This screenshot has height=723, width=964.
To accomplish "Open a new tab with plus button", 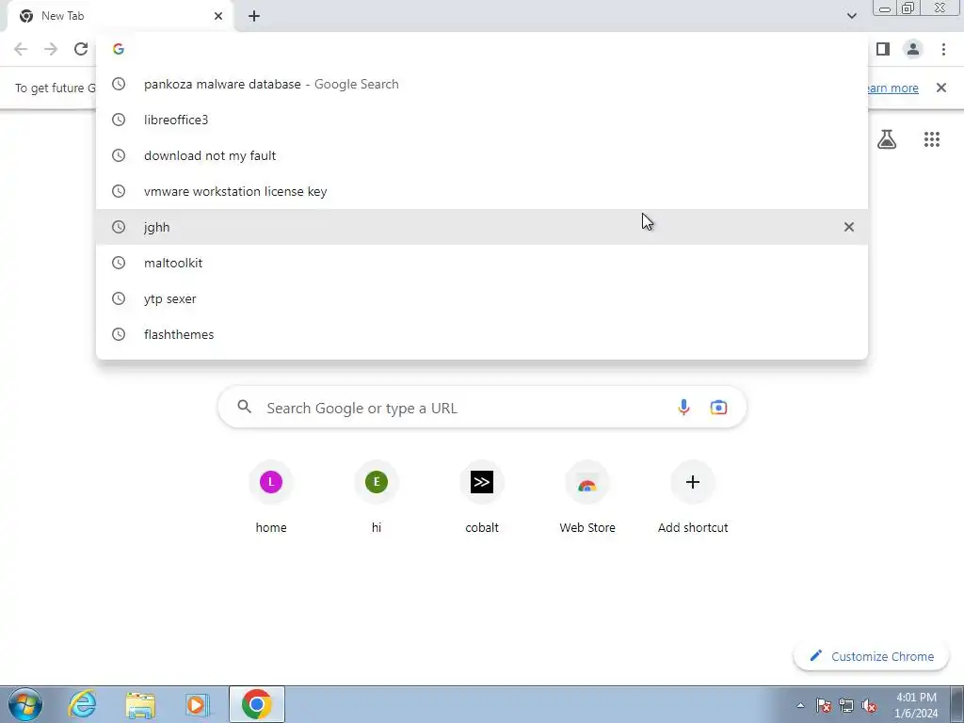I will pyautogui.click(x=254, y=16).
